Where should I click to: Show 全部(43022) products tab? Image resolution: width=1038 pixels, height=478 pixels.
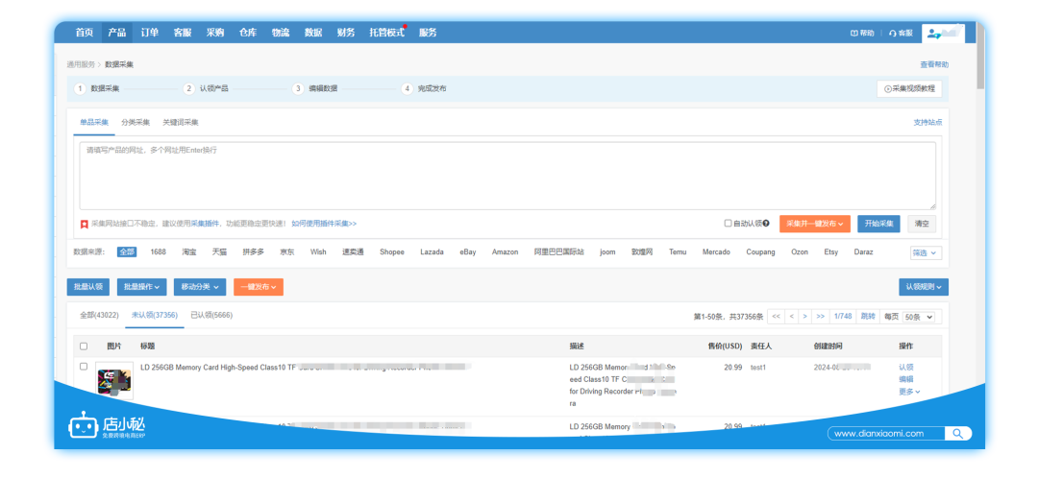pyautogui.click(x=99, y=316)
